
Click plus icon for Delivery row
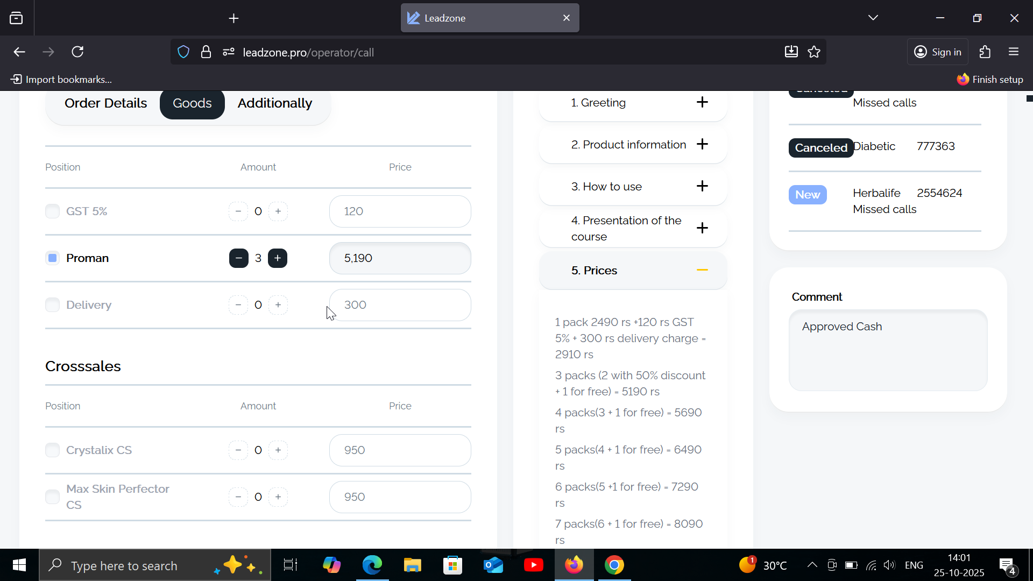coord(278,305)
